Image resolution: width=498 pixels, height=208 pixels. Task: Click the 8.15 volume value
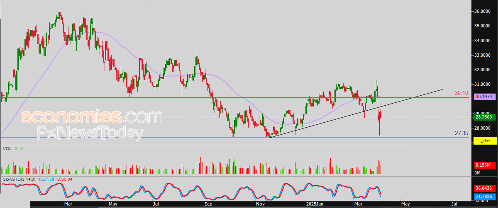click(19, 148)
